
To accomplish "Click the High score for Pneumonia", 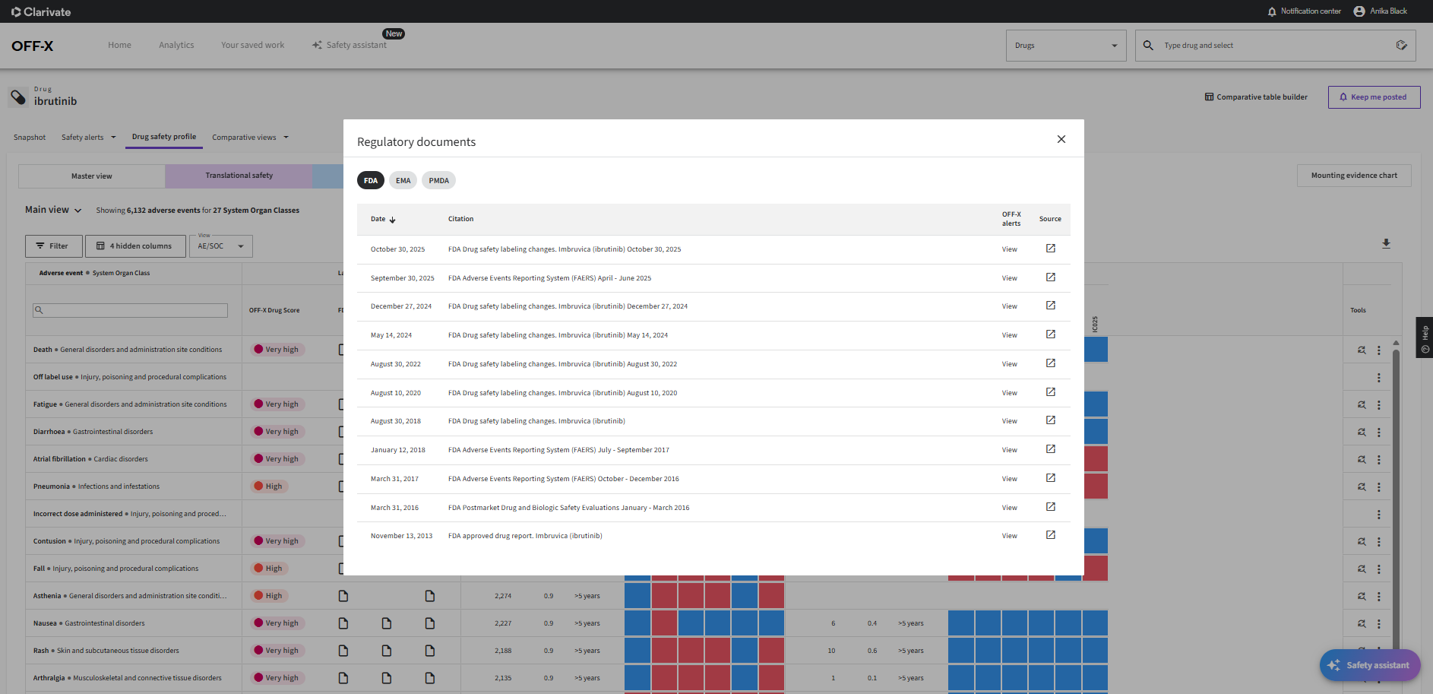I will (269, 486).
